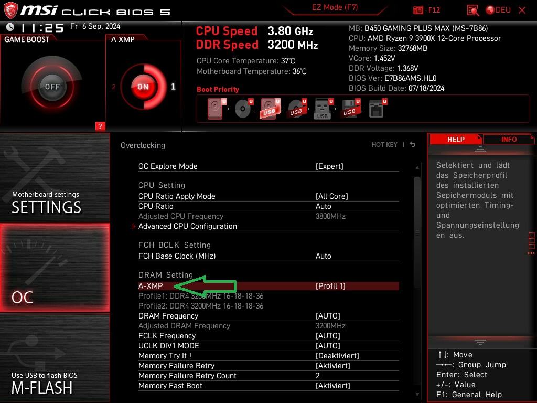The height and width of the screenshot is (403, 537).
Task: Open the M-FLASH BIOS flash section
Action: (55, 358)
